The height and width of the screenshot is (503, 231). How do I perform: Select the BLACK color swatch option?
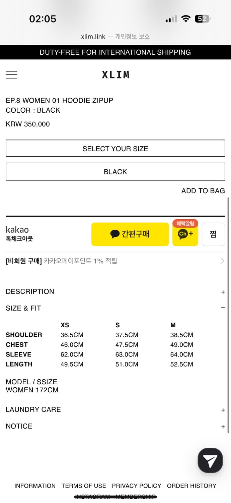(115, 172)
